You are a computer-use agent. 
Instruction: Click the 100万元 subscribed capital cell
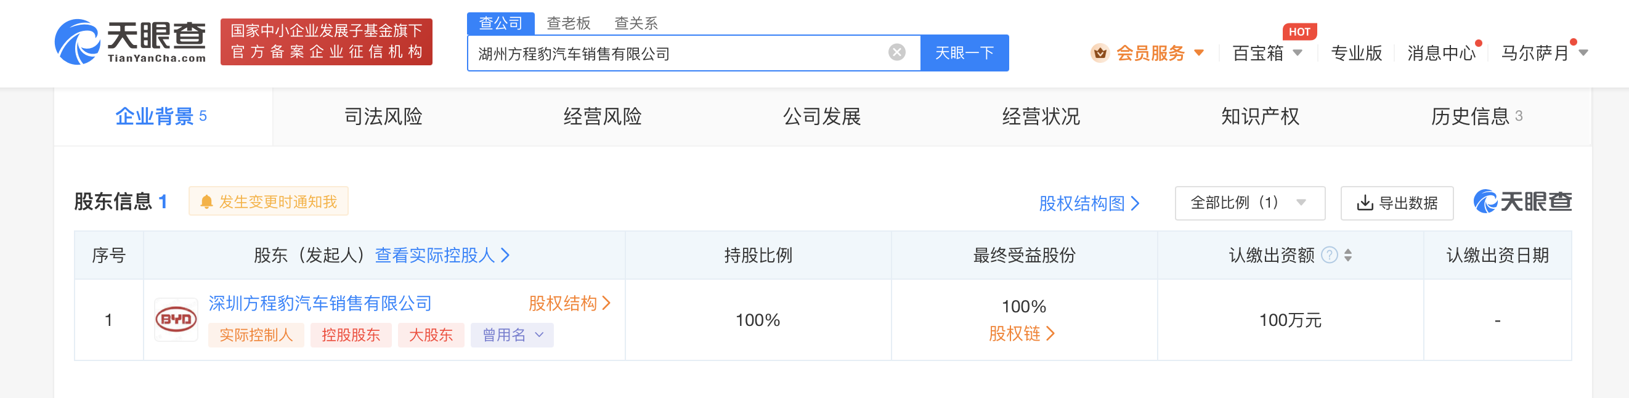tap(1290, 320)
